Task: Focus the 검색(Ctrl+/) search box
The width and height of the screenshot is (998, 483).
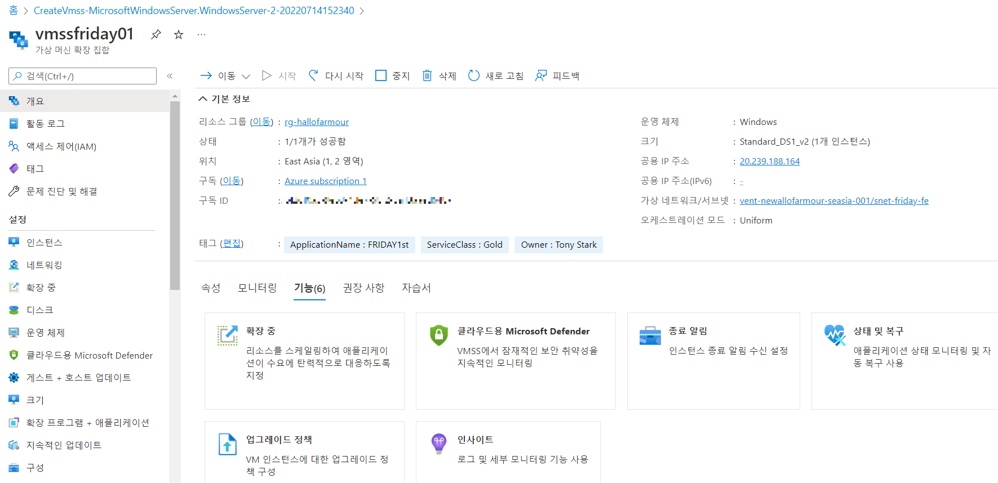Action: click(82, 76)
